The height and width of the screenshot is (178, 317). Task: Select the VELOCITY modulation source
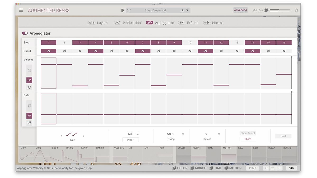[x=120, y=154]
